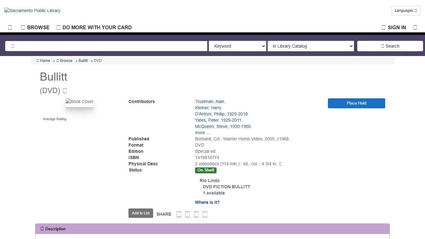This screenshot has width=425, height=239.
Task: Click the icon beside the (DVD) format heading
Action: pyautogui.click(x=65, y=91)
